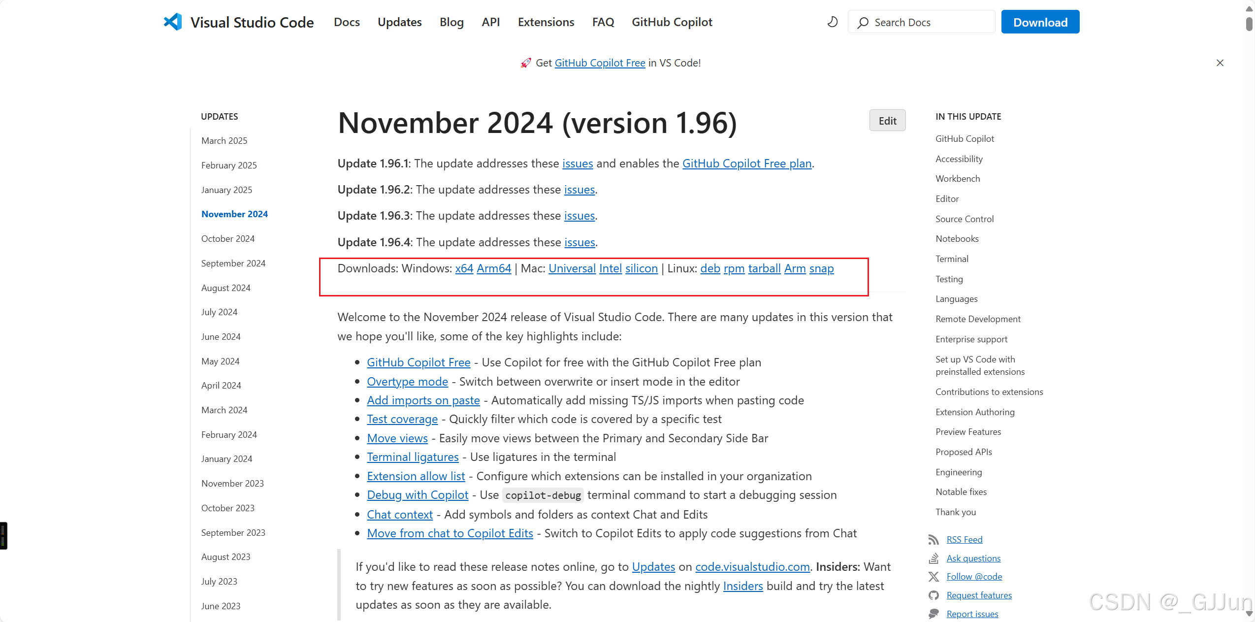Screen dimensions: 1255x622
Task: Click the blue Download button
Action: pos(1040,22)
